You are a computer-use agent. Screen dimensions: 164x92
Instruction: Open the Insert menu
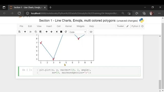(49, 26)
